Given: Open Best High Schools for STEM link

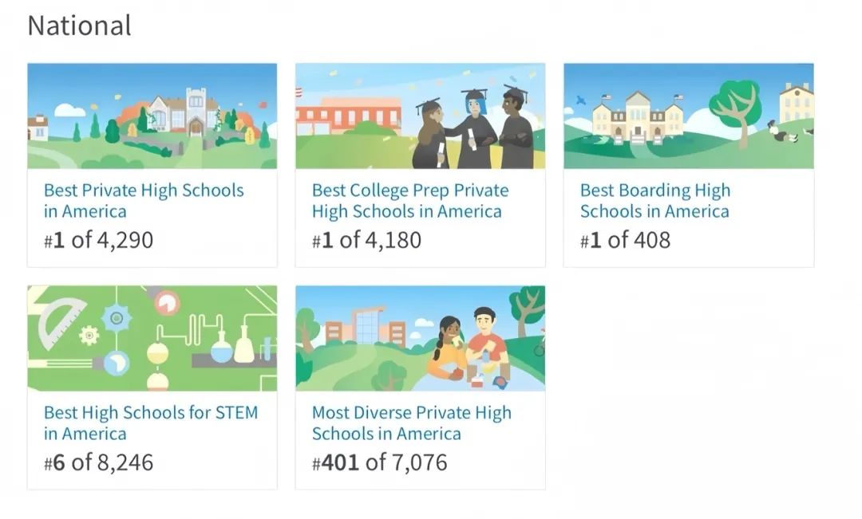Looking at the screenshot, I should point(151,423).
